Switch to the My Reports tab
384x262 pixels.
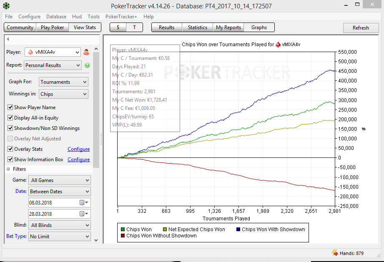click(x=228, y=27)
